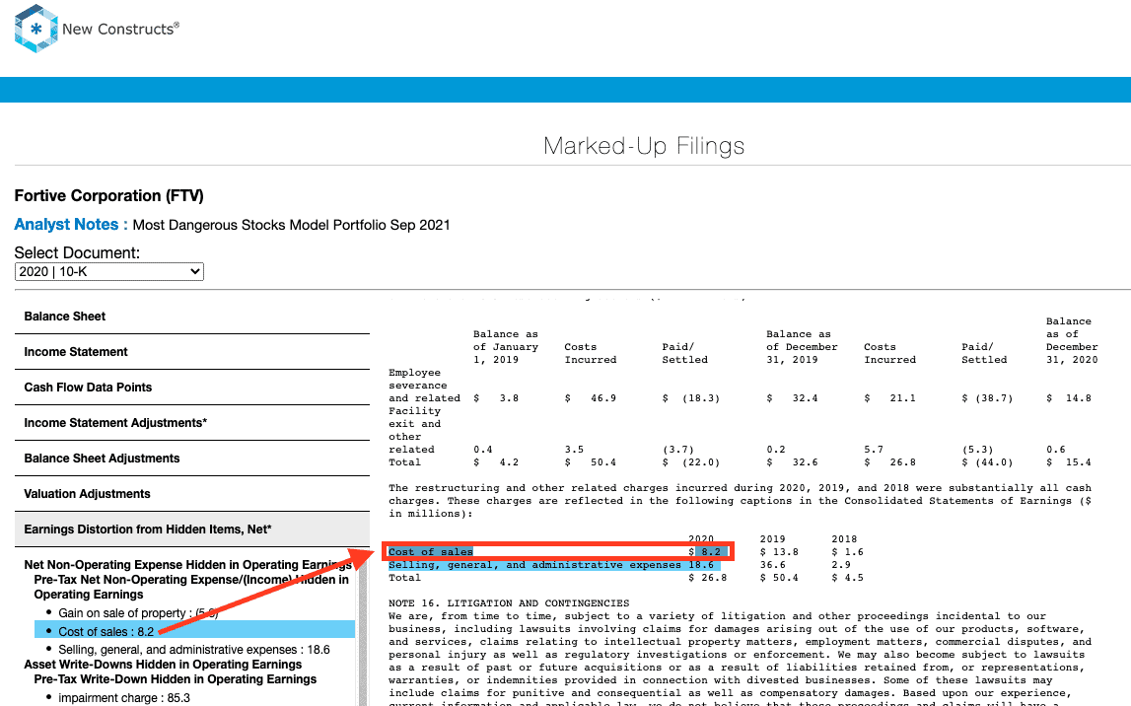The height and width of the screenshot is (706, 1131).
Task: Click the 'Net Non-Operating Expense Hidden in Operating Earnings' heading
Action: pyautogui.click(x=187, y=565)
